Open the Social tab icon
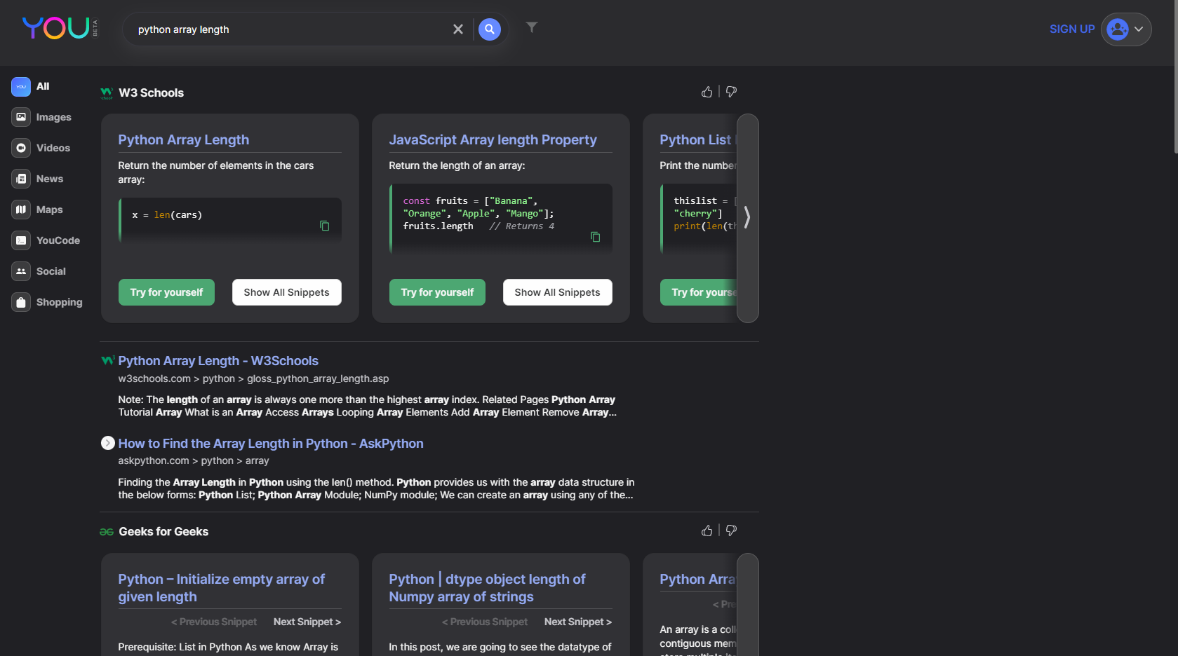1178x656 pixels. tap(21, 271)
